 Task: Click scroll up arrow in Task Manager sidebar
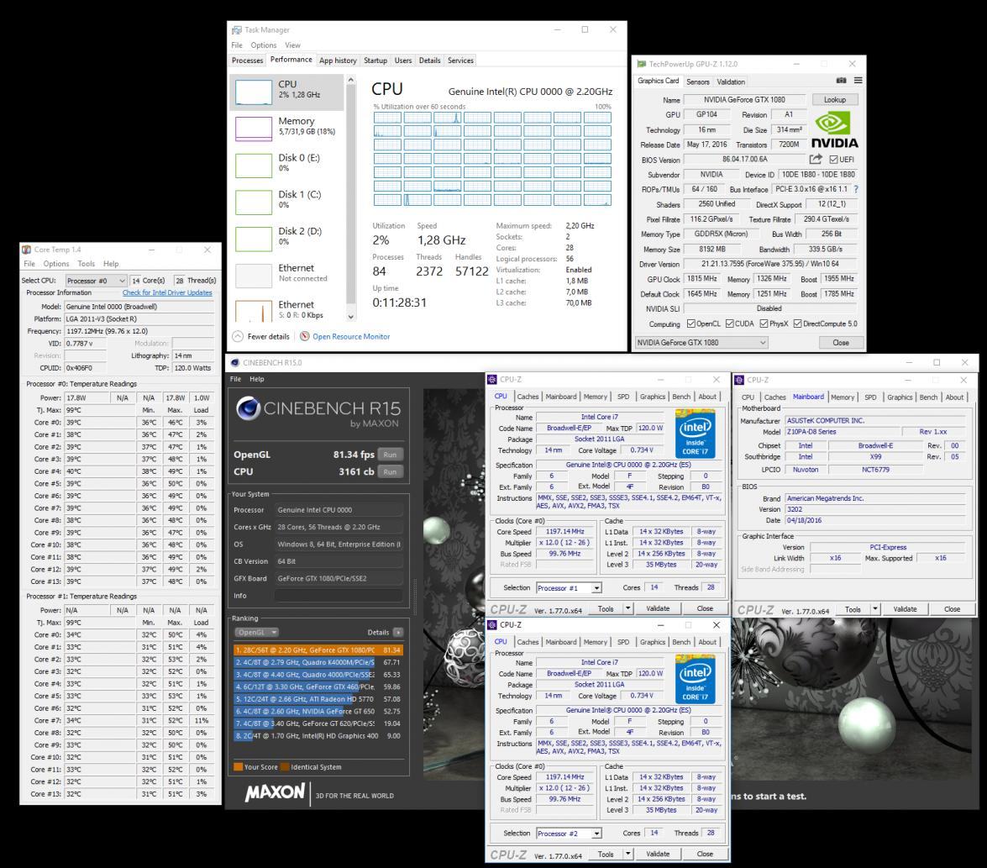point(350,80)
